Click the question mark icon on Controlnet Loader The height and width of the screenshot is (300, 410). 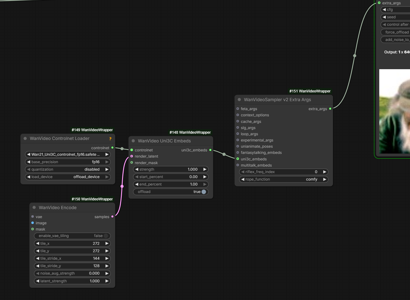pyautogui.click(x=110, y=139)
